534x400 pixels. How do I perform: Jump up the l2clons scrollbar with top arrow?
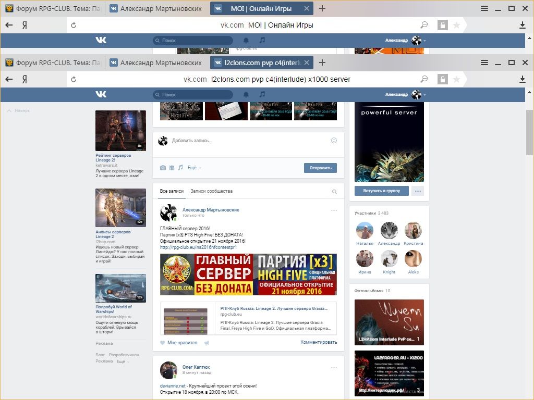pos(530,92)
